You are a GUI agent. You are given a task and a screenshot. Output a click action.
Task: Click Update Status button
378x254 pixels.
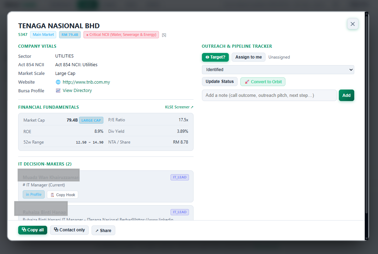[219, 82]
